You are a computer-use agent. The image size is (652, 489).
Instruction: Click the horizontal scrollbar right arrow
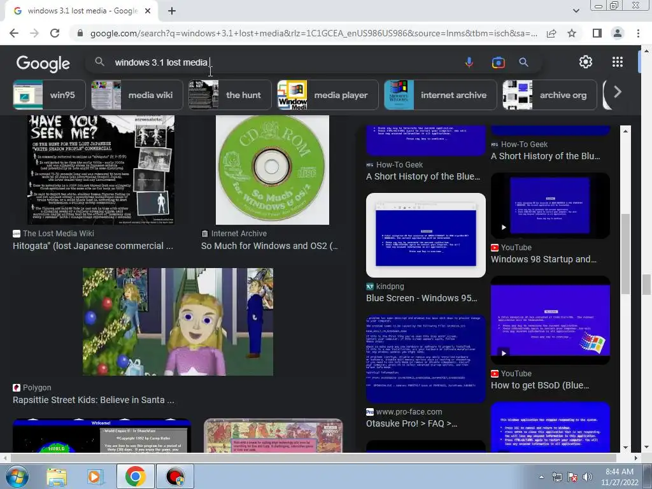[x=635, y=458]
